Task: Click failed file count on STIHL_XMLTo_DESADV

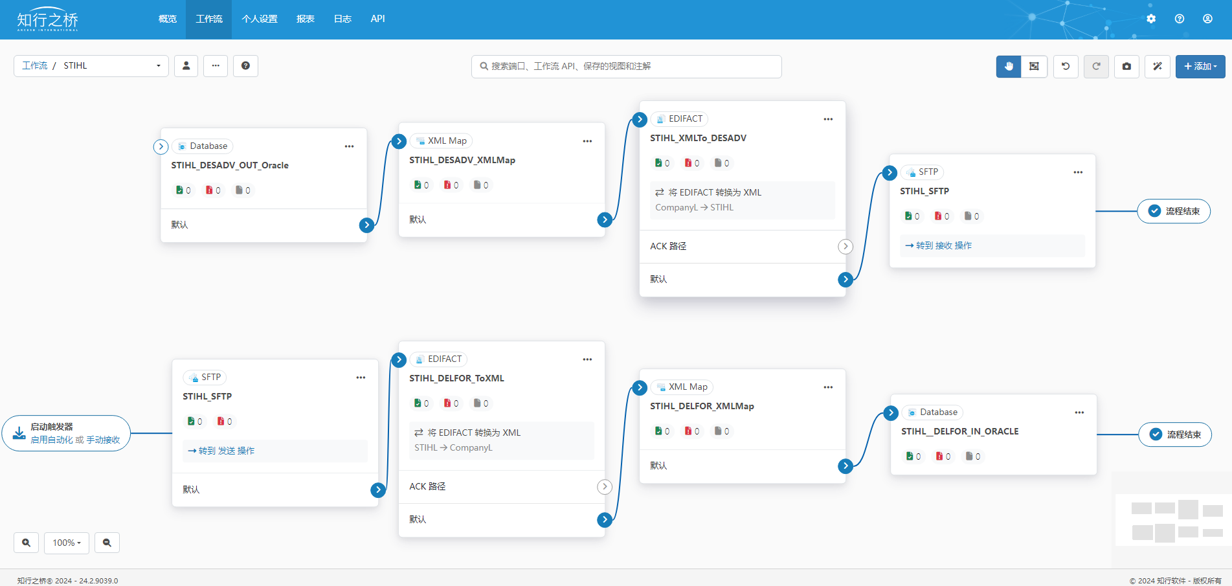Action: click(x=692, y=163)
